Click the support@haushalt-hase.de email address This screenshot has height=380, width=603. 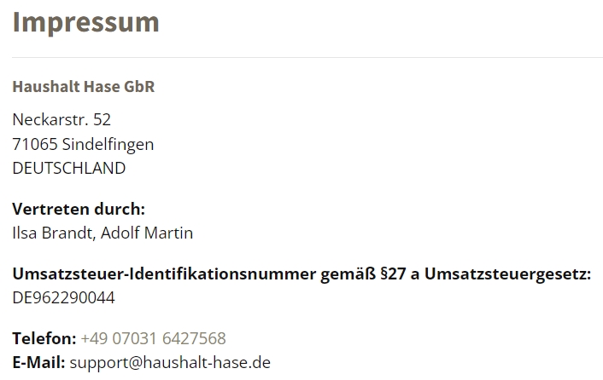[170, 363]
